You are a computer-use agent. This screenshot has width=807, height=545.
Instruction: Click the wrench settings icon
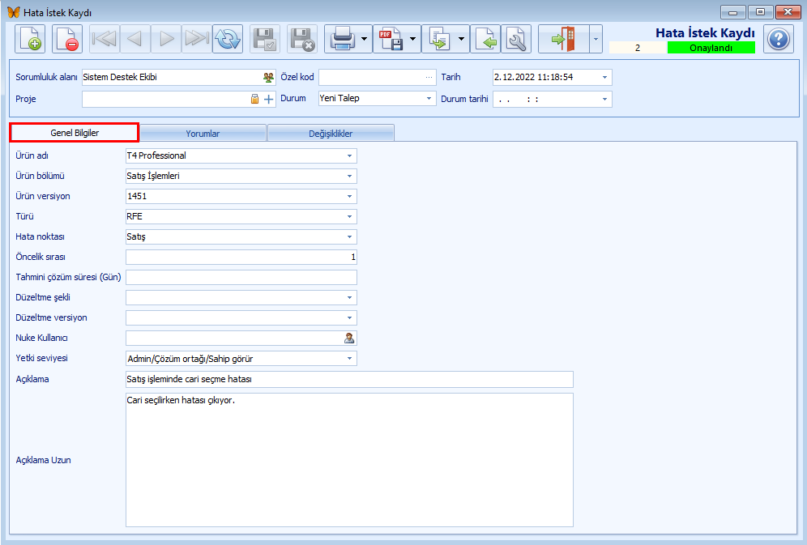point(516,39)
